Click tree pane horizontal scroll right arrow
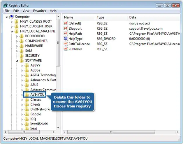This screenshot has width=183, height=144. [x=53, y=132]
